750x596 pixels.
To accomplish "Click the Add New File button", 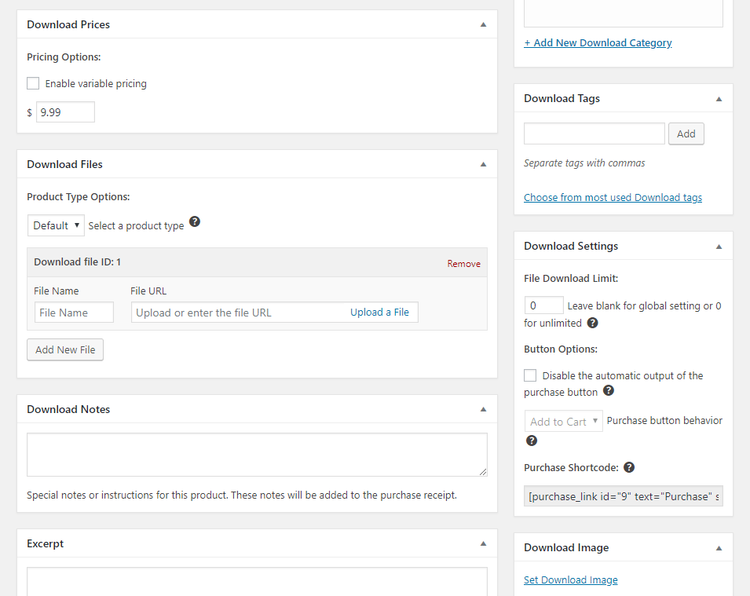I will pos(65,349).
